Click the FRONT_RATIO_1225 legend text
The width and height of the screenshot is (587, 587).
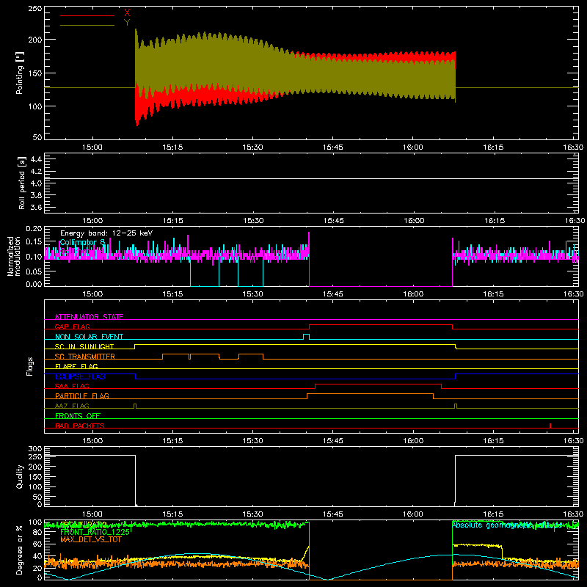click(x=95, y=532)
